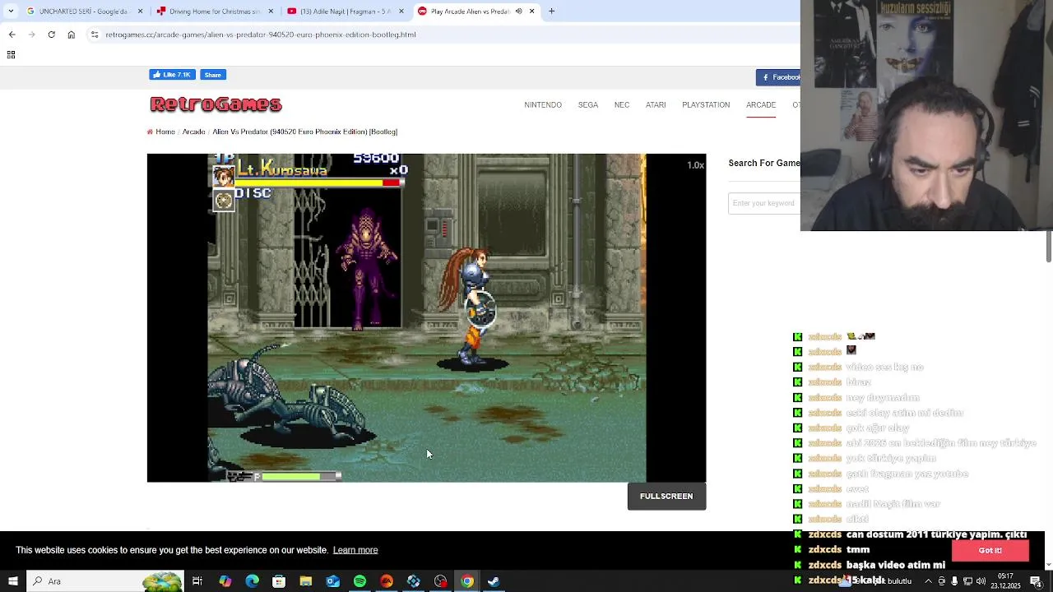Screen dimensions: 1053x592
Task: Click the RetroGames site logo
Action: click(x=216, y=104)
